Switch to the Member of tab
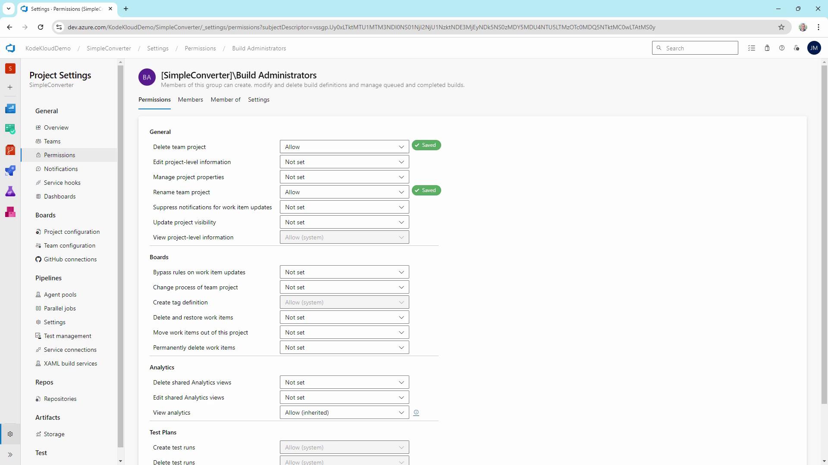The width and height of the screenshot is (828, 465). [225, 99]
